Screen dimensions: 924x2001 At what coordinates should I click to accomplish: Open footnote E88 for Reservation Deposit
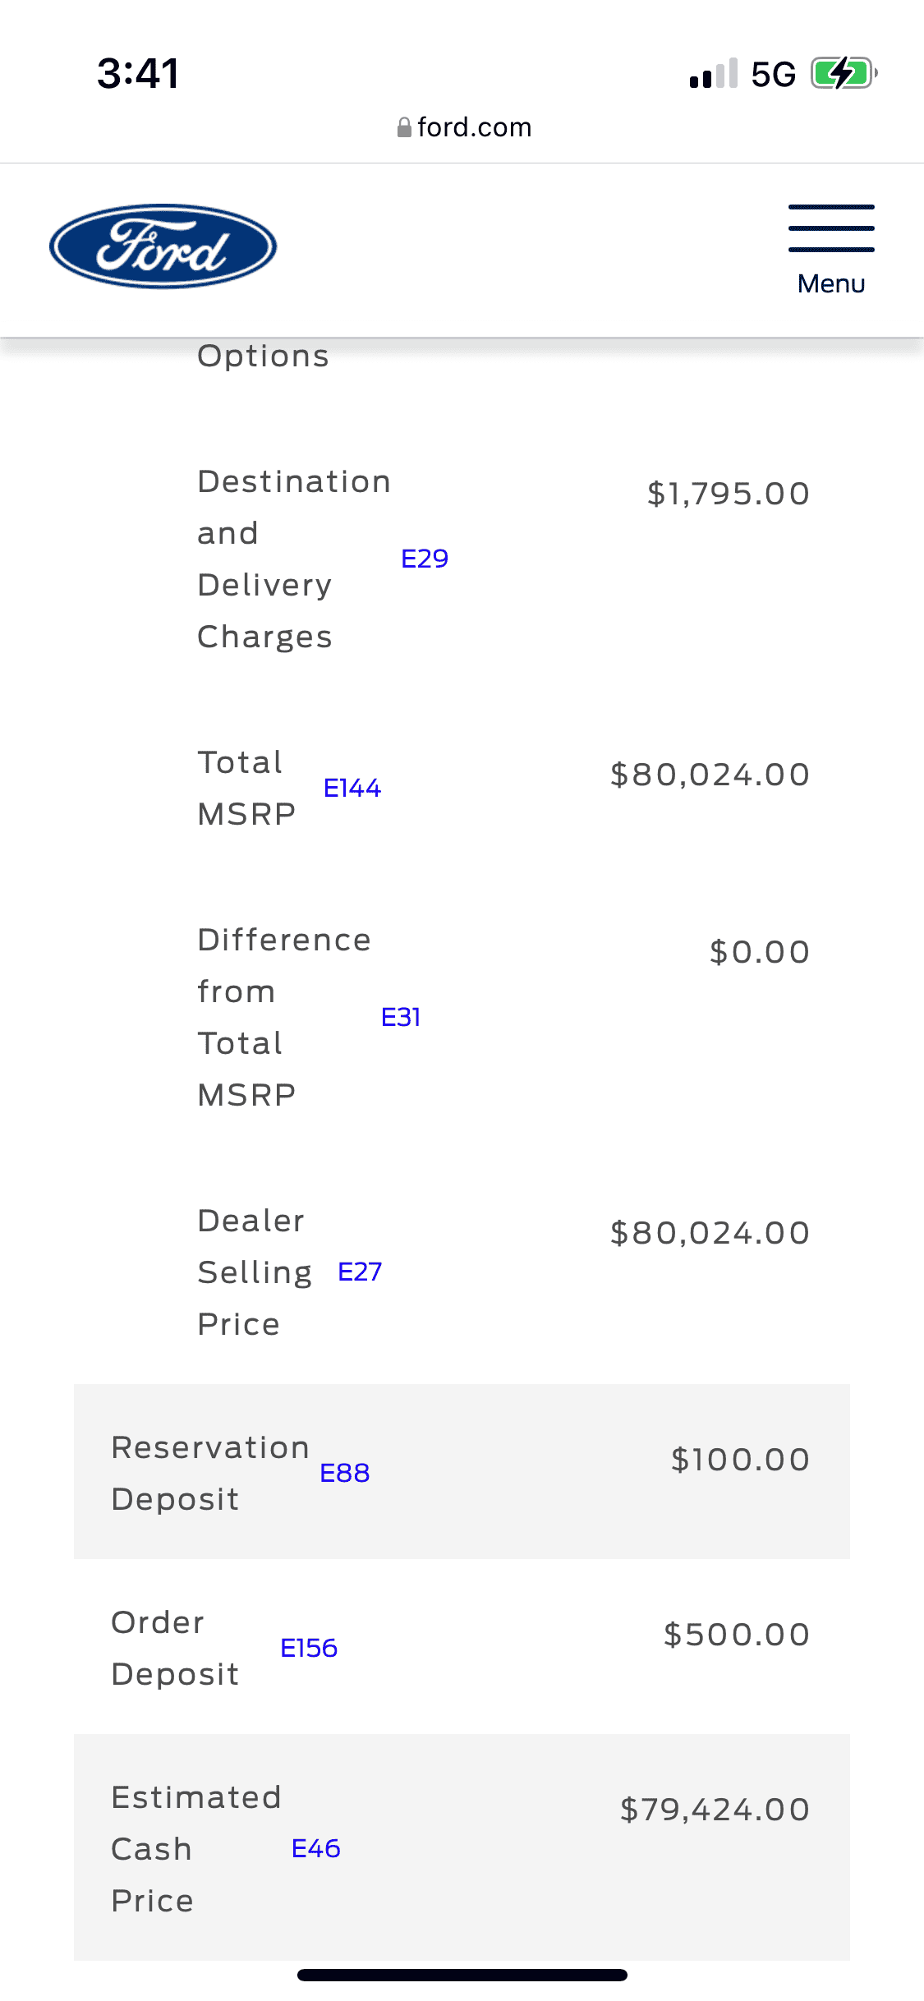pos(345,1474)
